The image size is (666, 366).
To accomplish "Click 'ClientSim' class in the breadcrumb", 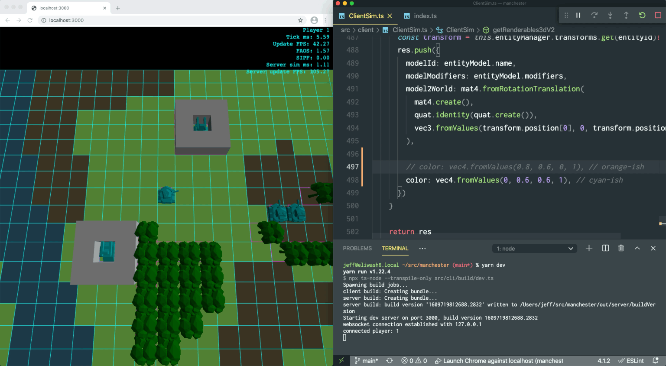I will coord(455,30).
